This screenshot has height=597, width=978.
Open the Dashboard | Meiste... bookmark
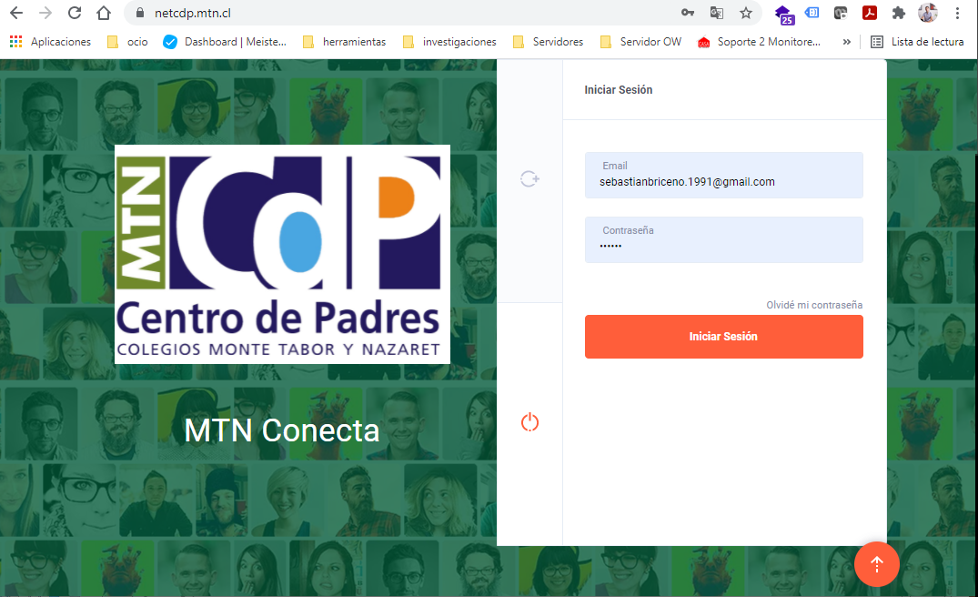pos(225,42)
